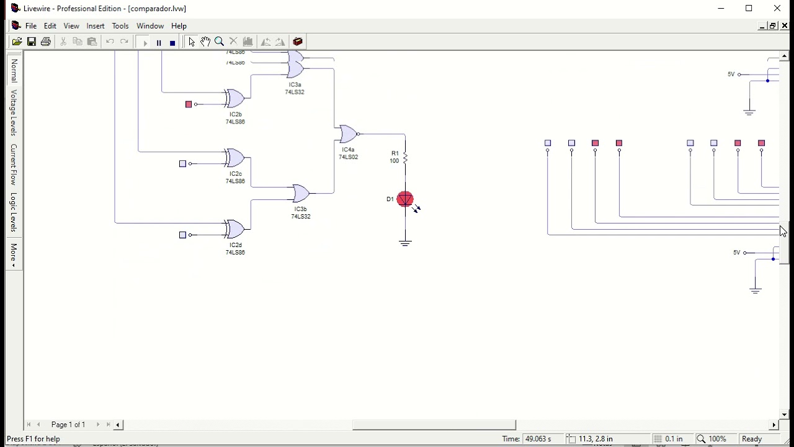
Task: Start the simulation with the Run button
Action: tap(145, 42)
